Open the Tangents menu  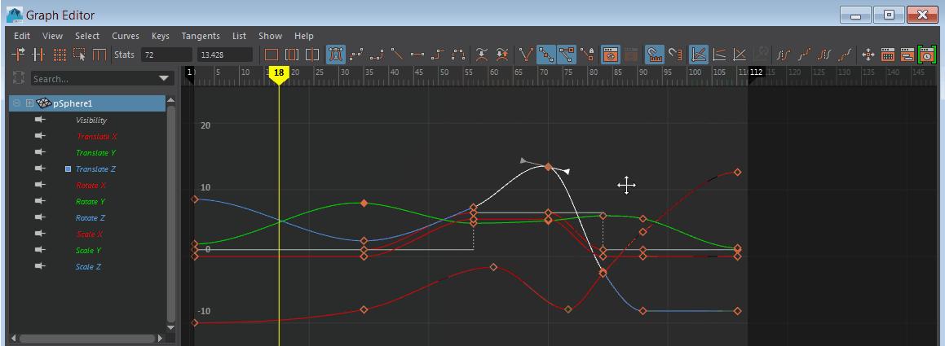pos(200,36)
